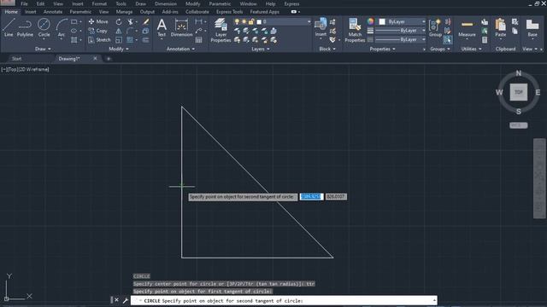
Task: Expand the Draw panel flyout
Action: (43, 49)
